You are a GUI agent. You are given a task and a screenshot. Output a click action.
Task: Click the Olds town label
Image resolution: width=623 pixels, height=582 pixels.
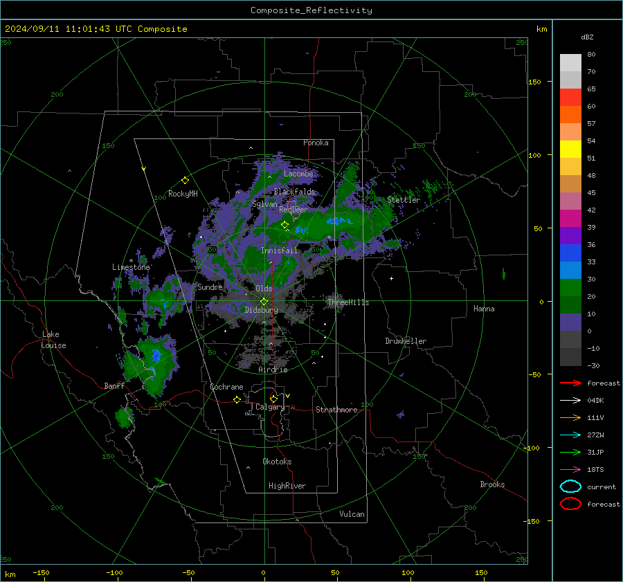pyautogui.click(x=264, y=289)
